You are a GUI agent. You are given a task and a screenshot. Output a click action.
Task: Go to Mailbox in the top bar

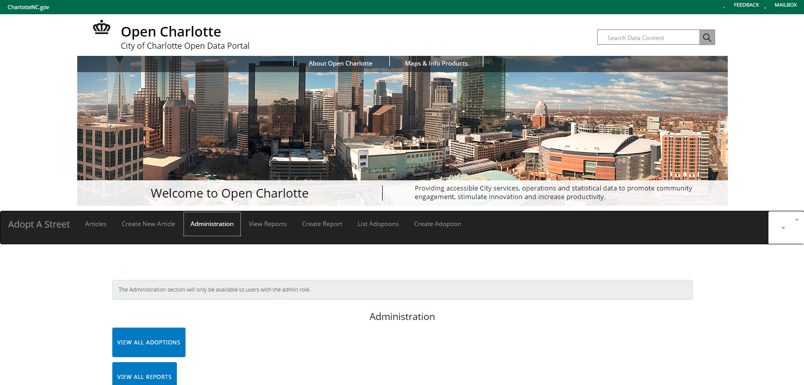785,5
